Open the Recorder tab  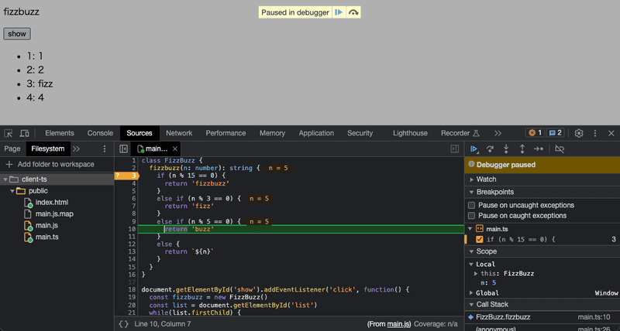pos(460,133)
